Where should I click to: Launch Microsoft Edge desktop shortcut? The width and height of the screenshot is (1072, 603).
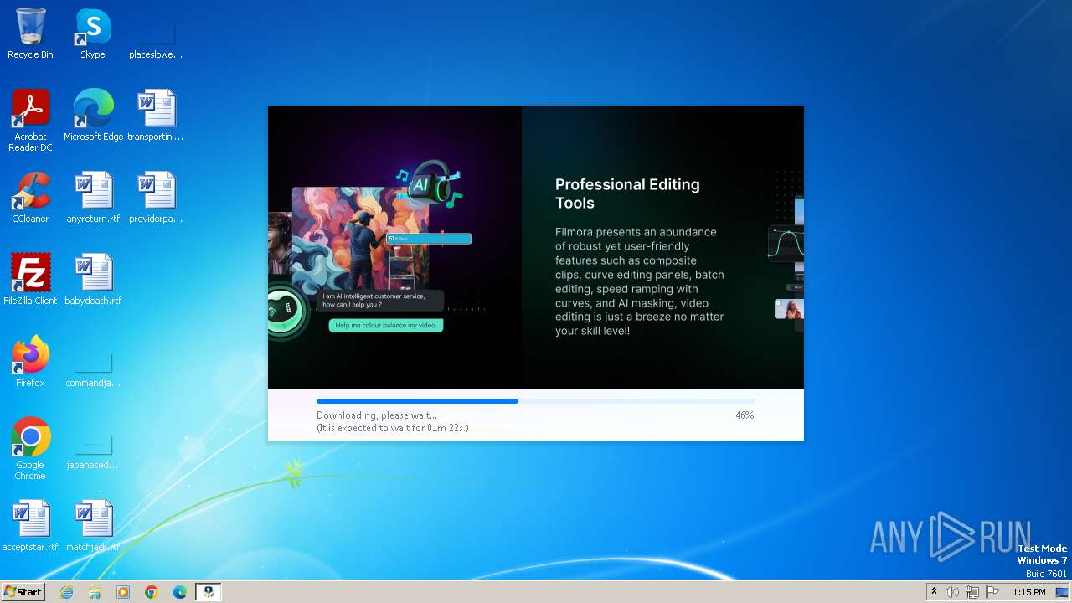point(93,116)
